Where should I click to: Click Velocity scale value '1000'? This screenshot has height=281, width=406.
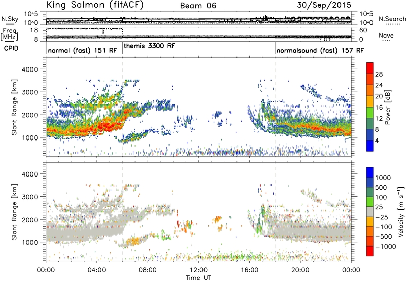click(383, 178)
